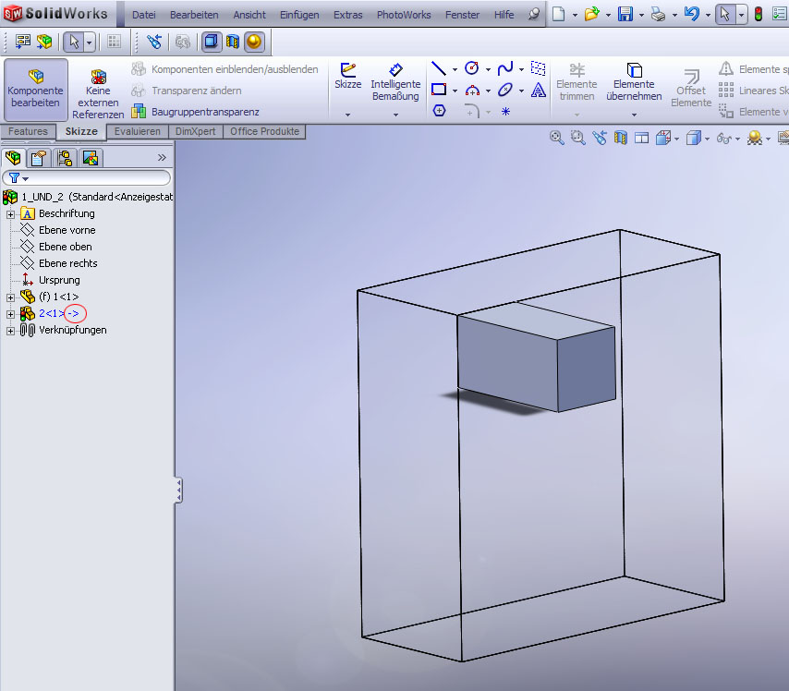Open the Line tool dropdown arrow
This screenshot has height=691, width=789.
[455, 69]
